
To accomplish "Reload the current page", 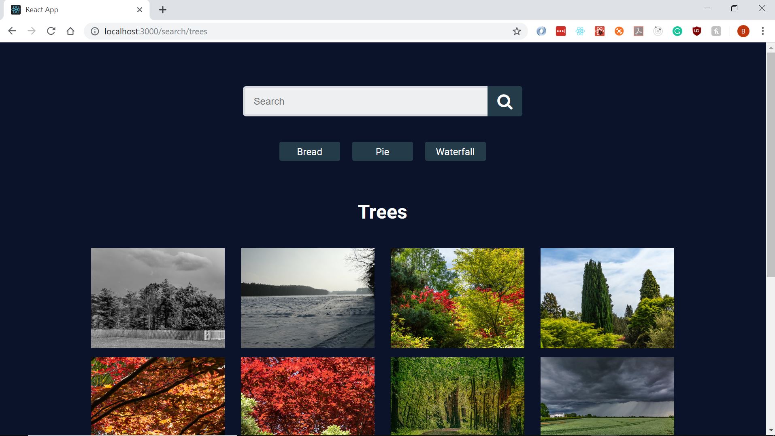I will 51,31.
